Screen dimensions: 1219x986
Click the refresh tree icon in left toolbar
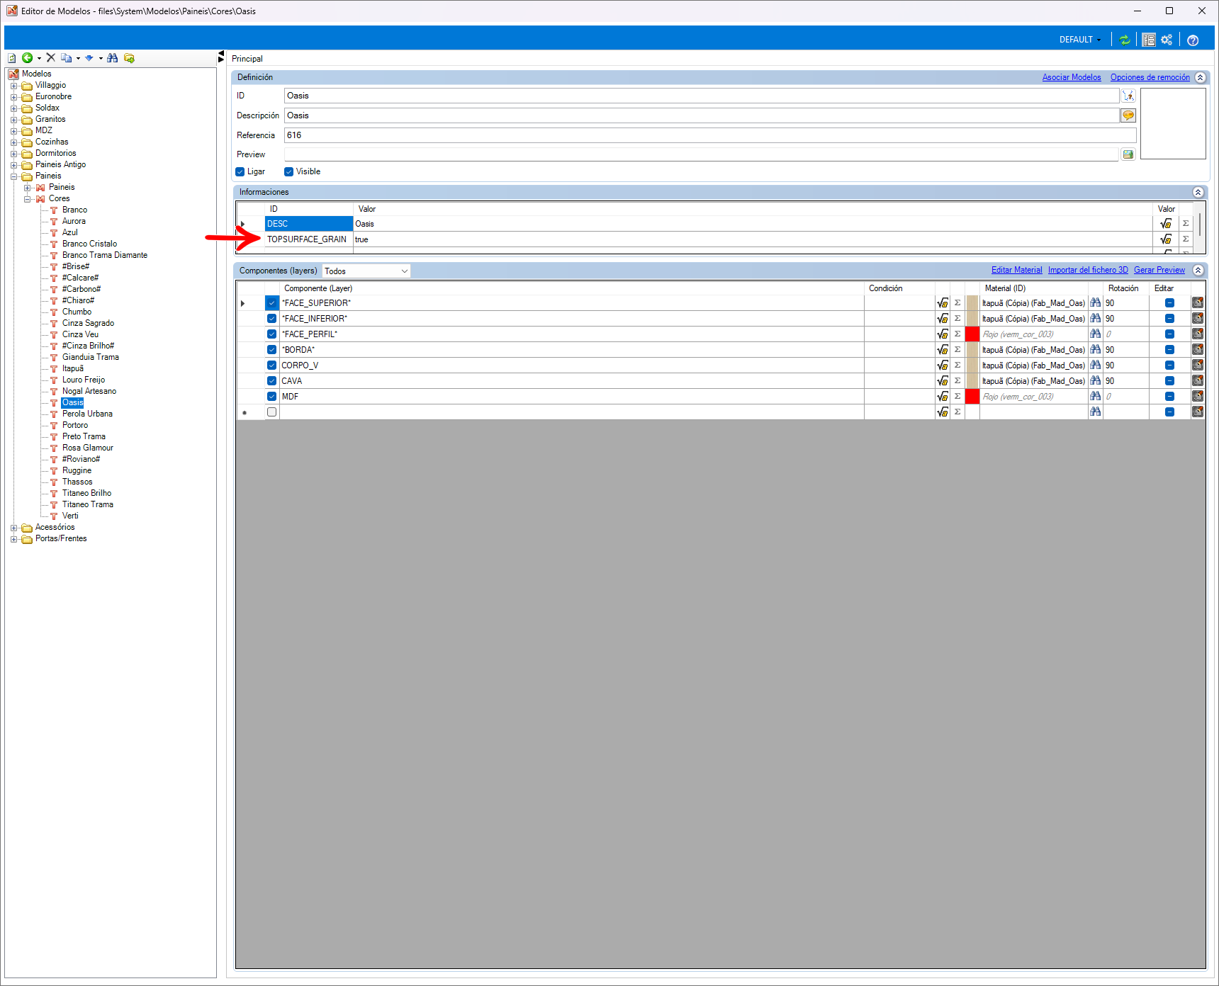point(12,58)
